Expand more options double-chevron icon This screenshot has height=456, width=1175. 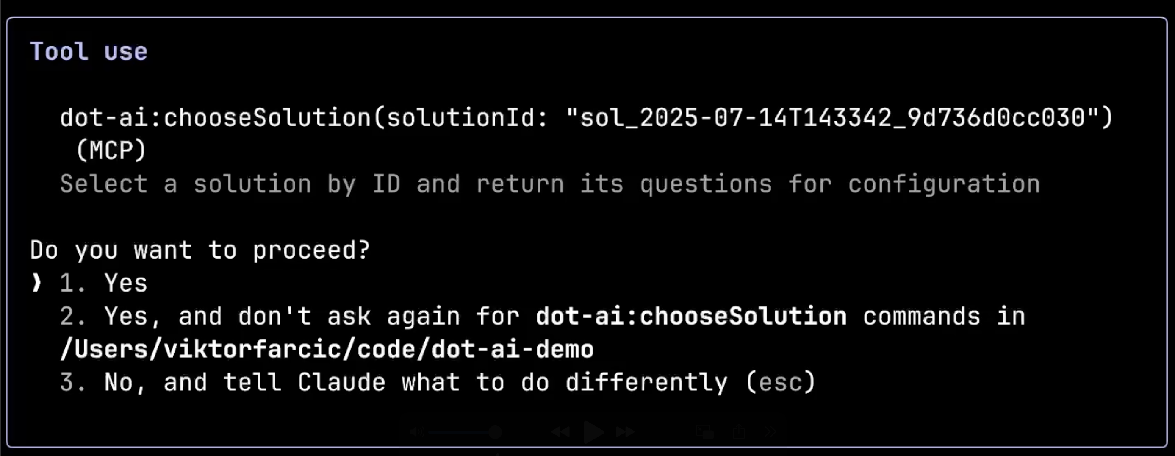[x=770, y=432]
